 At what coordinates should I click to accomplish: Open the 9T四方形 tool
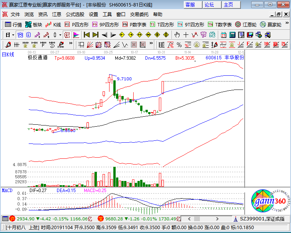[x=191, y=24]
